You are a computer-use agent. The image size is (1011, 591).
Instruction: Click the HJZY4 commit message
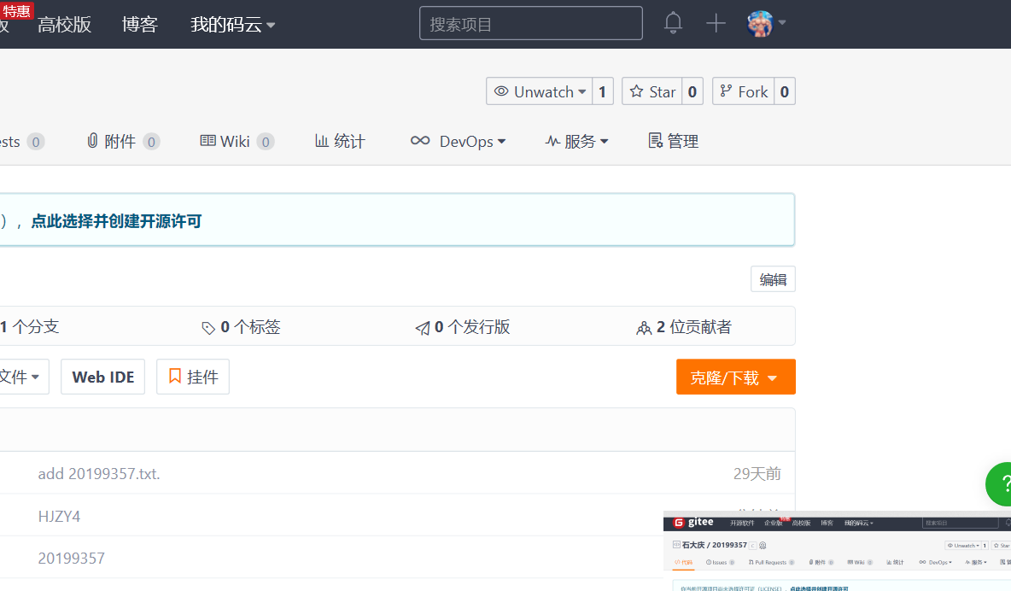coord(59,517)
